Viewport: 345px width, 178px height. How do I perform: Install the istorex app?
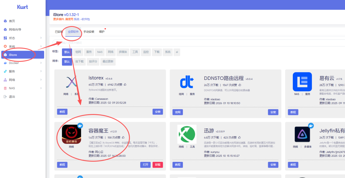pos(158,112)
